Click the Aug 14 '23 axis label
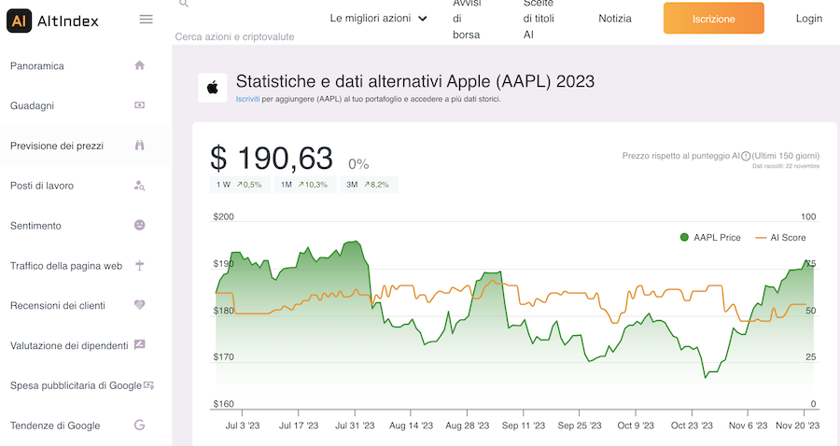Screen dimensions: 840x446 click(x=411, y=425)
